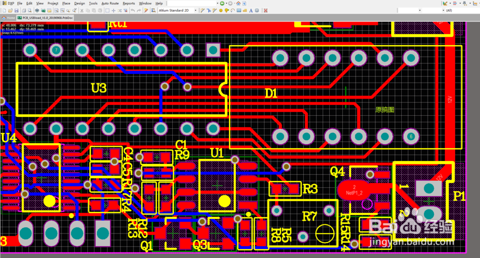Screen dimensions: 480x258
Task: Select the Place Polygon Pour tool
Action: pyautogui.click(x=245, y=11)
